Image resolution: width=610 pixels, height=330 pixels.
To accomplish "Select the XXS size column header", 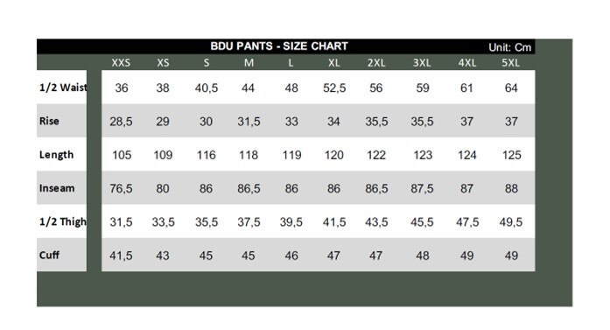I will [121, 63].
